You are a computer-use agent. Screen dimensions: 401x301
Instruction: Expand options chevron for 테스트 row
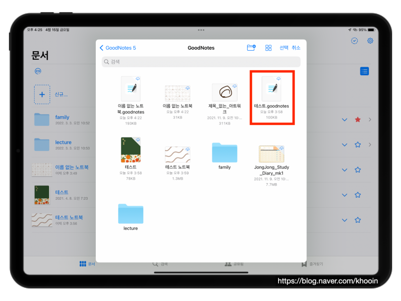[344, 195]
